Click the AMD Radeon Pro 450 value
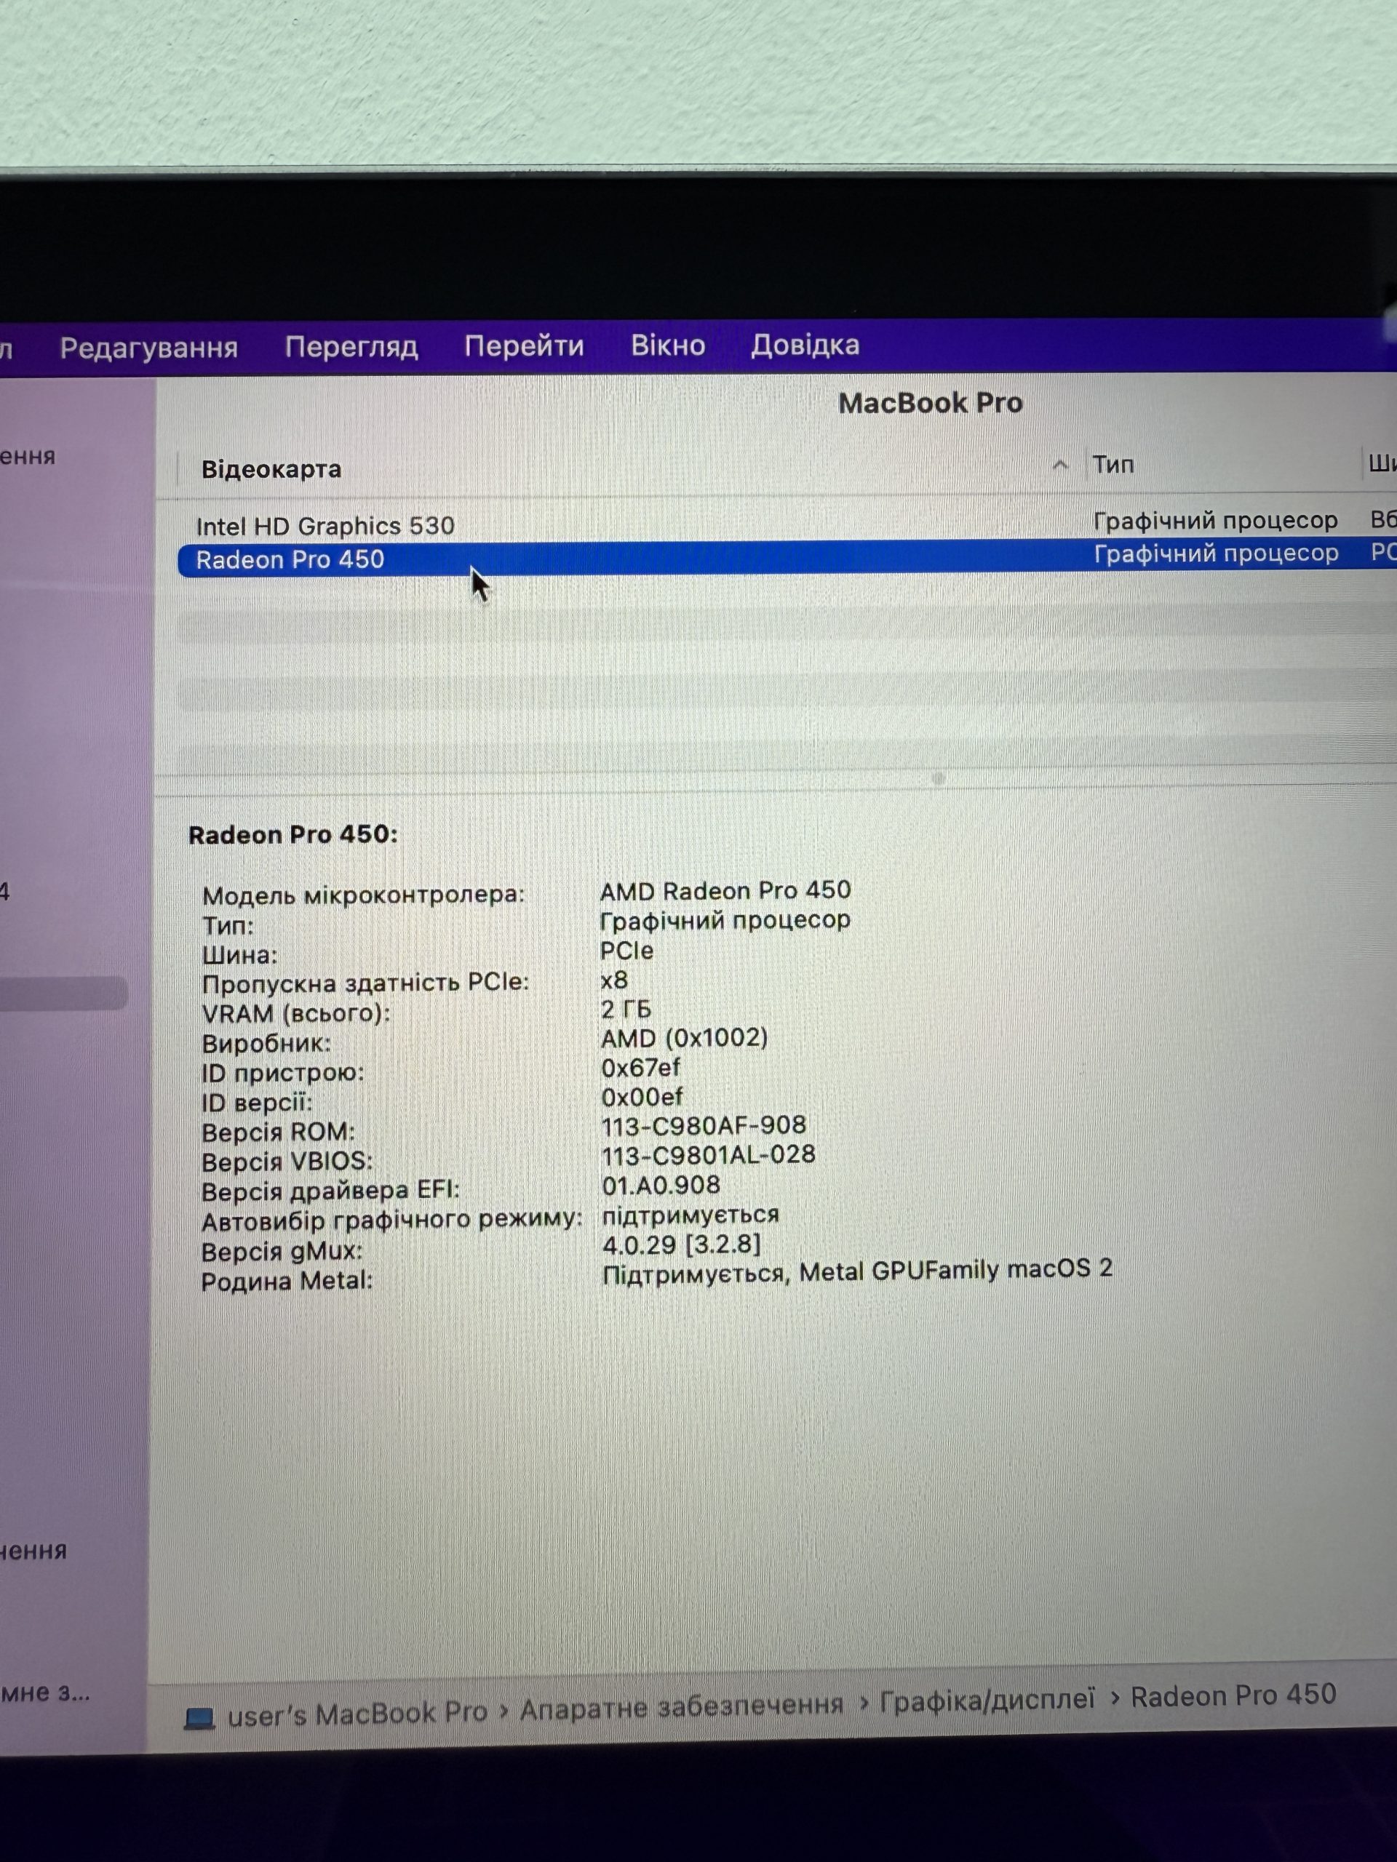Screen dimensions: 1397x1862 [x=725, y=890]
